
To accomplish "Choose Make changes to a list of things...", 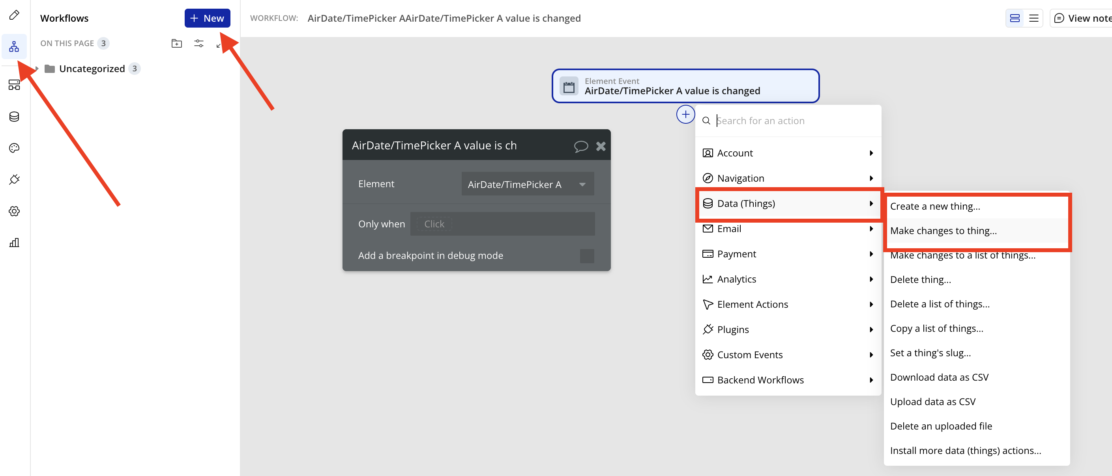I will (977, 256).
